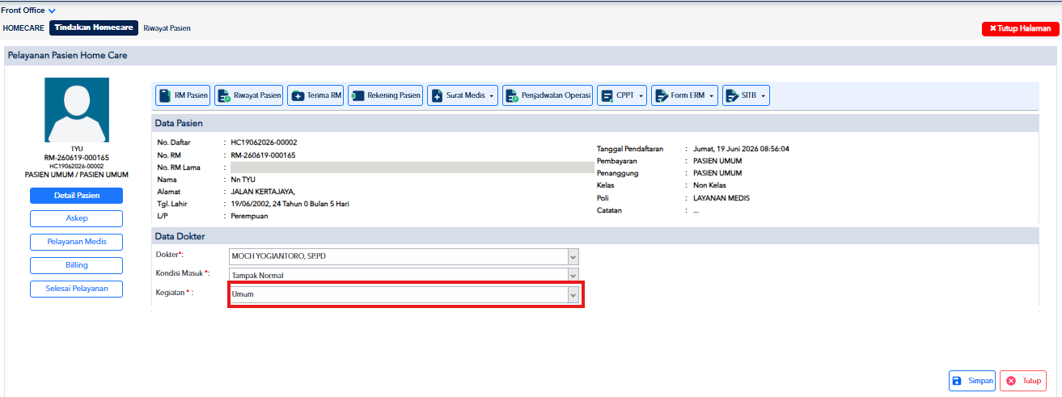The image size is (1062, 397).
Task: Open the Riwayat Pasien tab
Action: pyautogui.click(x=167, y=28)
